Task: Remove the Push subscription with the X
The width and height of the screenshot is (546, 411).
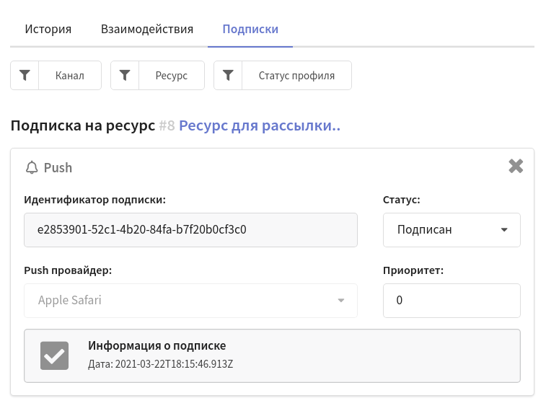Action: [x=516, y=166]
